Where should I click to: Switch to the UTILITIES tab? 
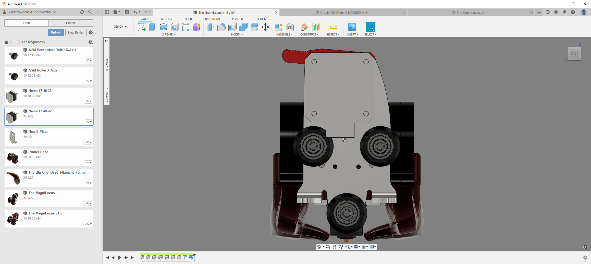tap(260, 19)
